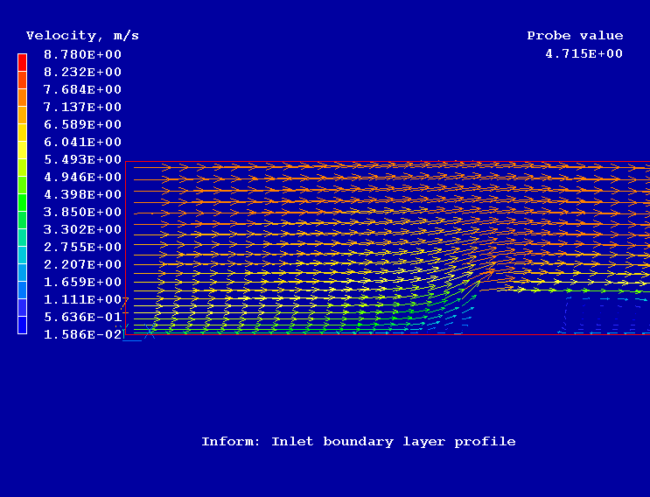Click the 7.137E+00 legend value

click(82, 107)
